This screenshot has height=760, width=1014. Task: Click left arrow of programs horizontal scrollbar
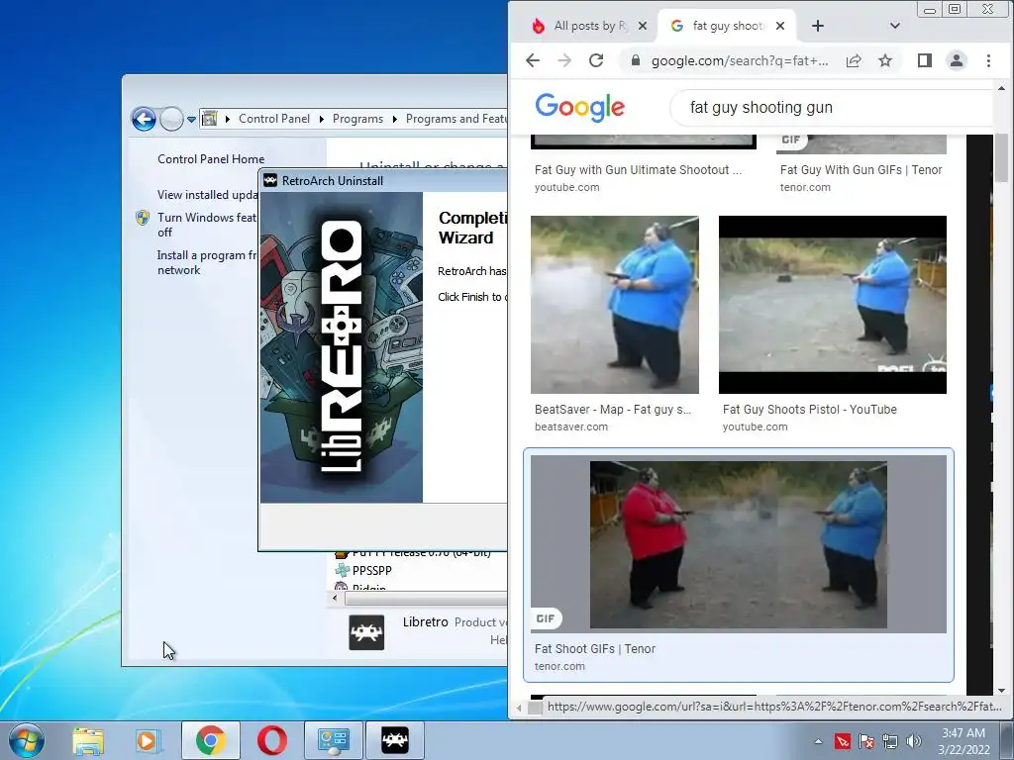pos(335,598)
